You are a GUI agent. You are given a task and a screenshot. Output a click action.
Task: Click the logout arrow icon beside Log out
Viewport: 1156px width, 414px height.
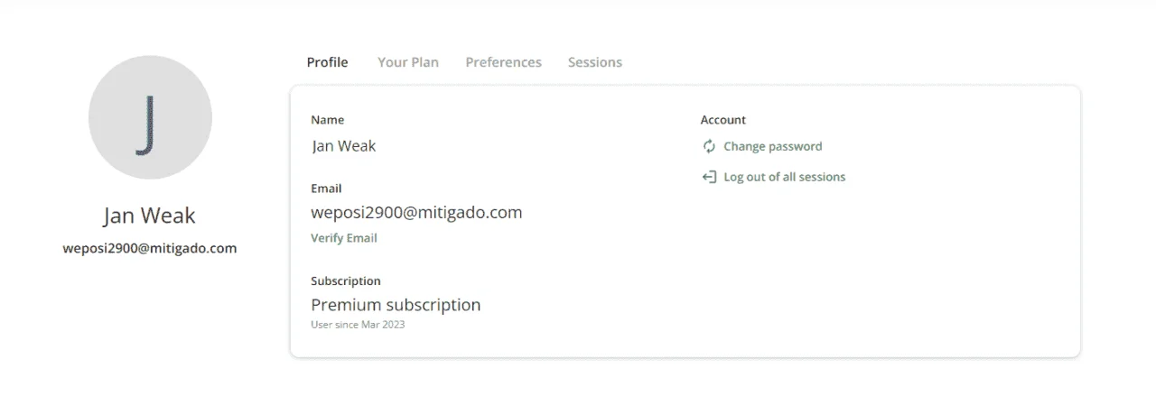(x=709, y=177)
